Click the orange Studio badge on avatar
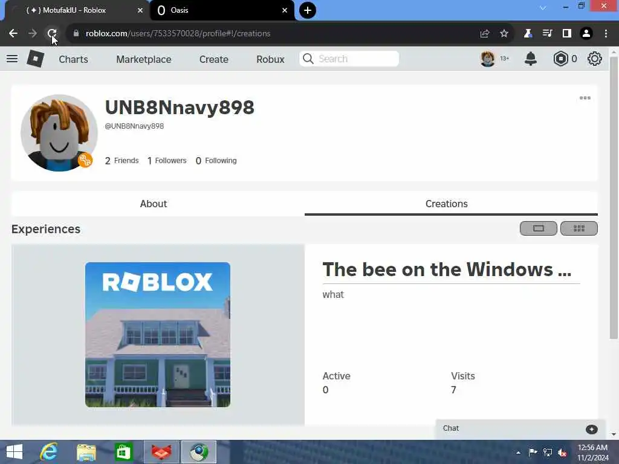The image size is (619, 464). 85,160
